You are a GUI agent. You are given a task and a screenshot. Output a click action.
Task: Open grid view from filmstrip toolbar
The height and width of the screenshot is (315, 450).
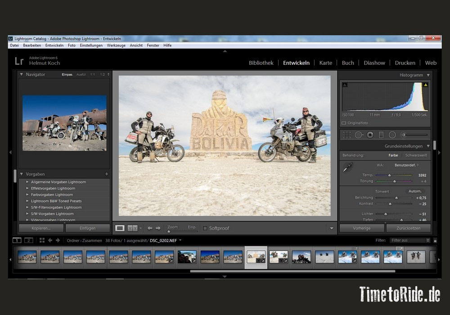click(42, 240)
